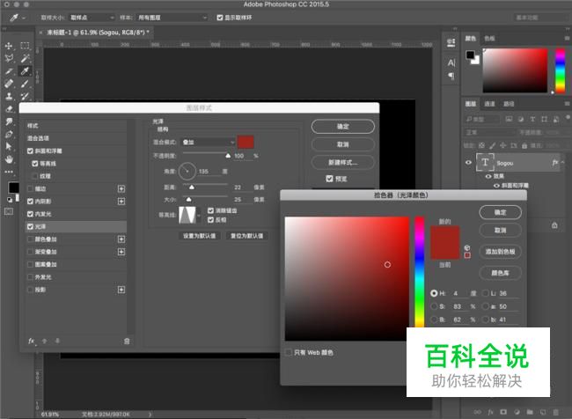
Task: Switch to the 路径 Paths tab
Action: tap(509, 104)
